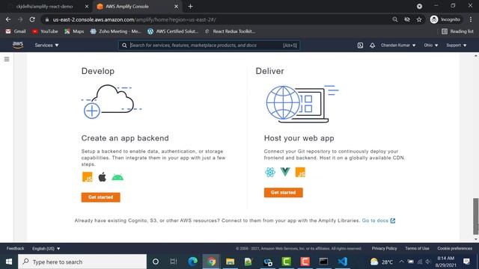Click the browser address bar URL

pyautogui.click(x=135, y=19)
